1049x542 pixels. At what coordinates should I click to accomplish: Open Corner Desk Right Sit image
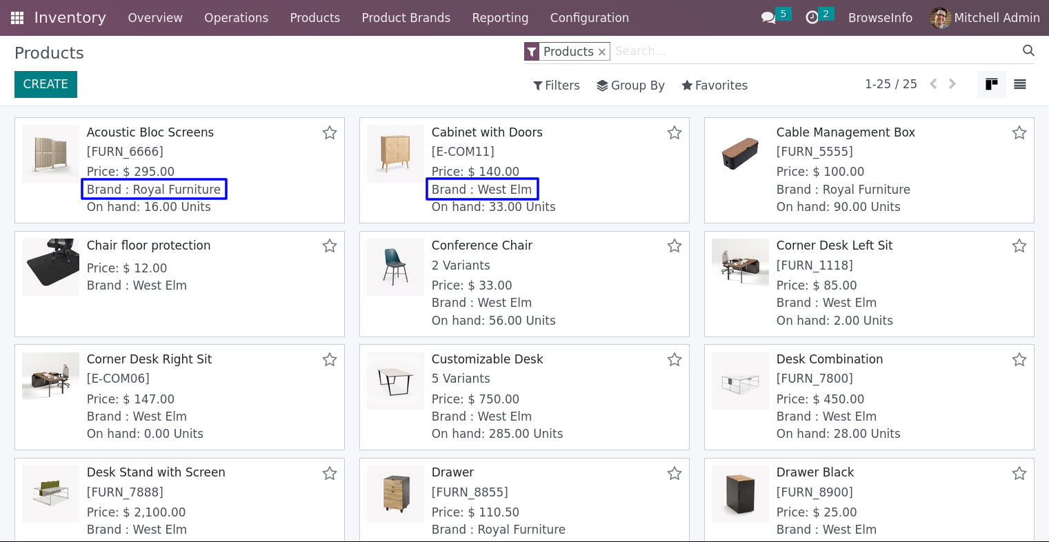pos(50,381)
